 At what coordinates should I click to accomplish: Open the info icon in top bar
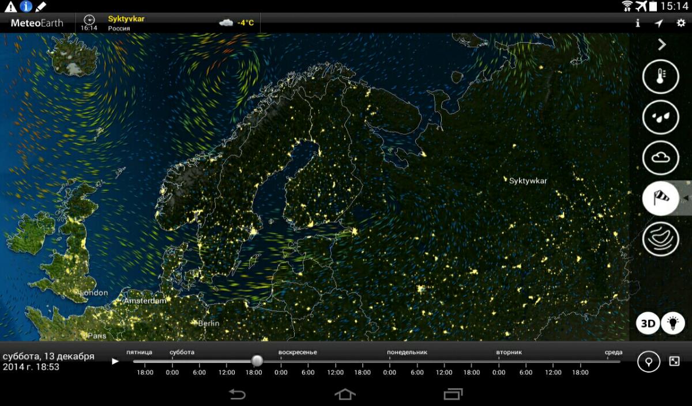(637, 23)
